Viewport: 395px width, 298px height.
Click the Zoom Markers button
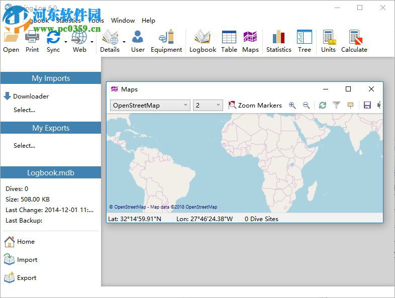point(255,105)
